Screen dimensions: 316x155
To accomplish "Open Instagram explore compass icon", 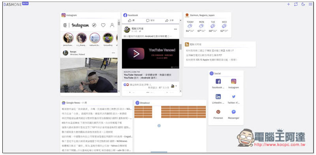I will tap(94, 25).
